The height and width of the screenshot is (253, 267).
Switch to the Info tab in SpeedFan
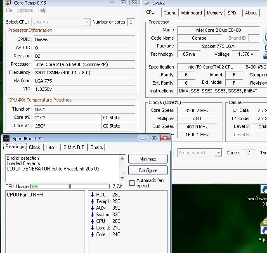click(x=50, y=147)
